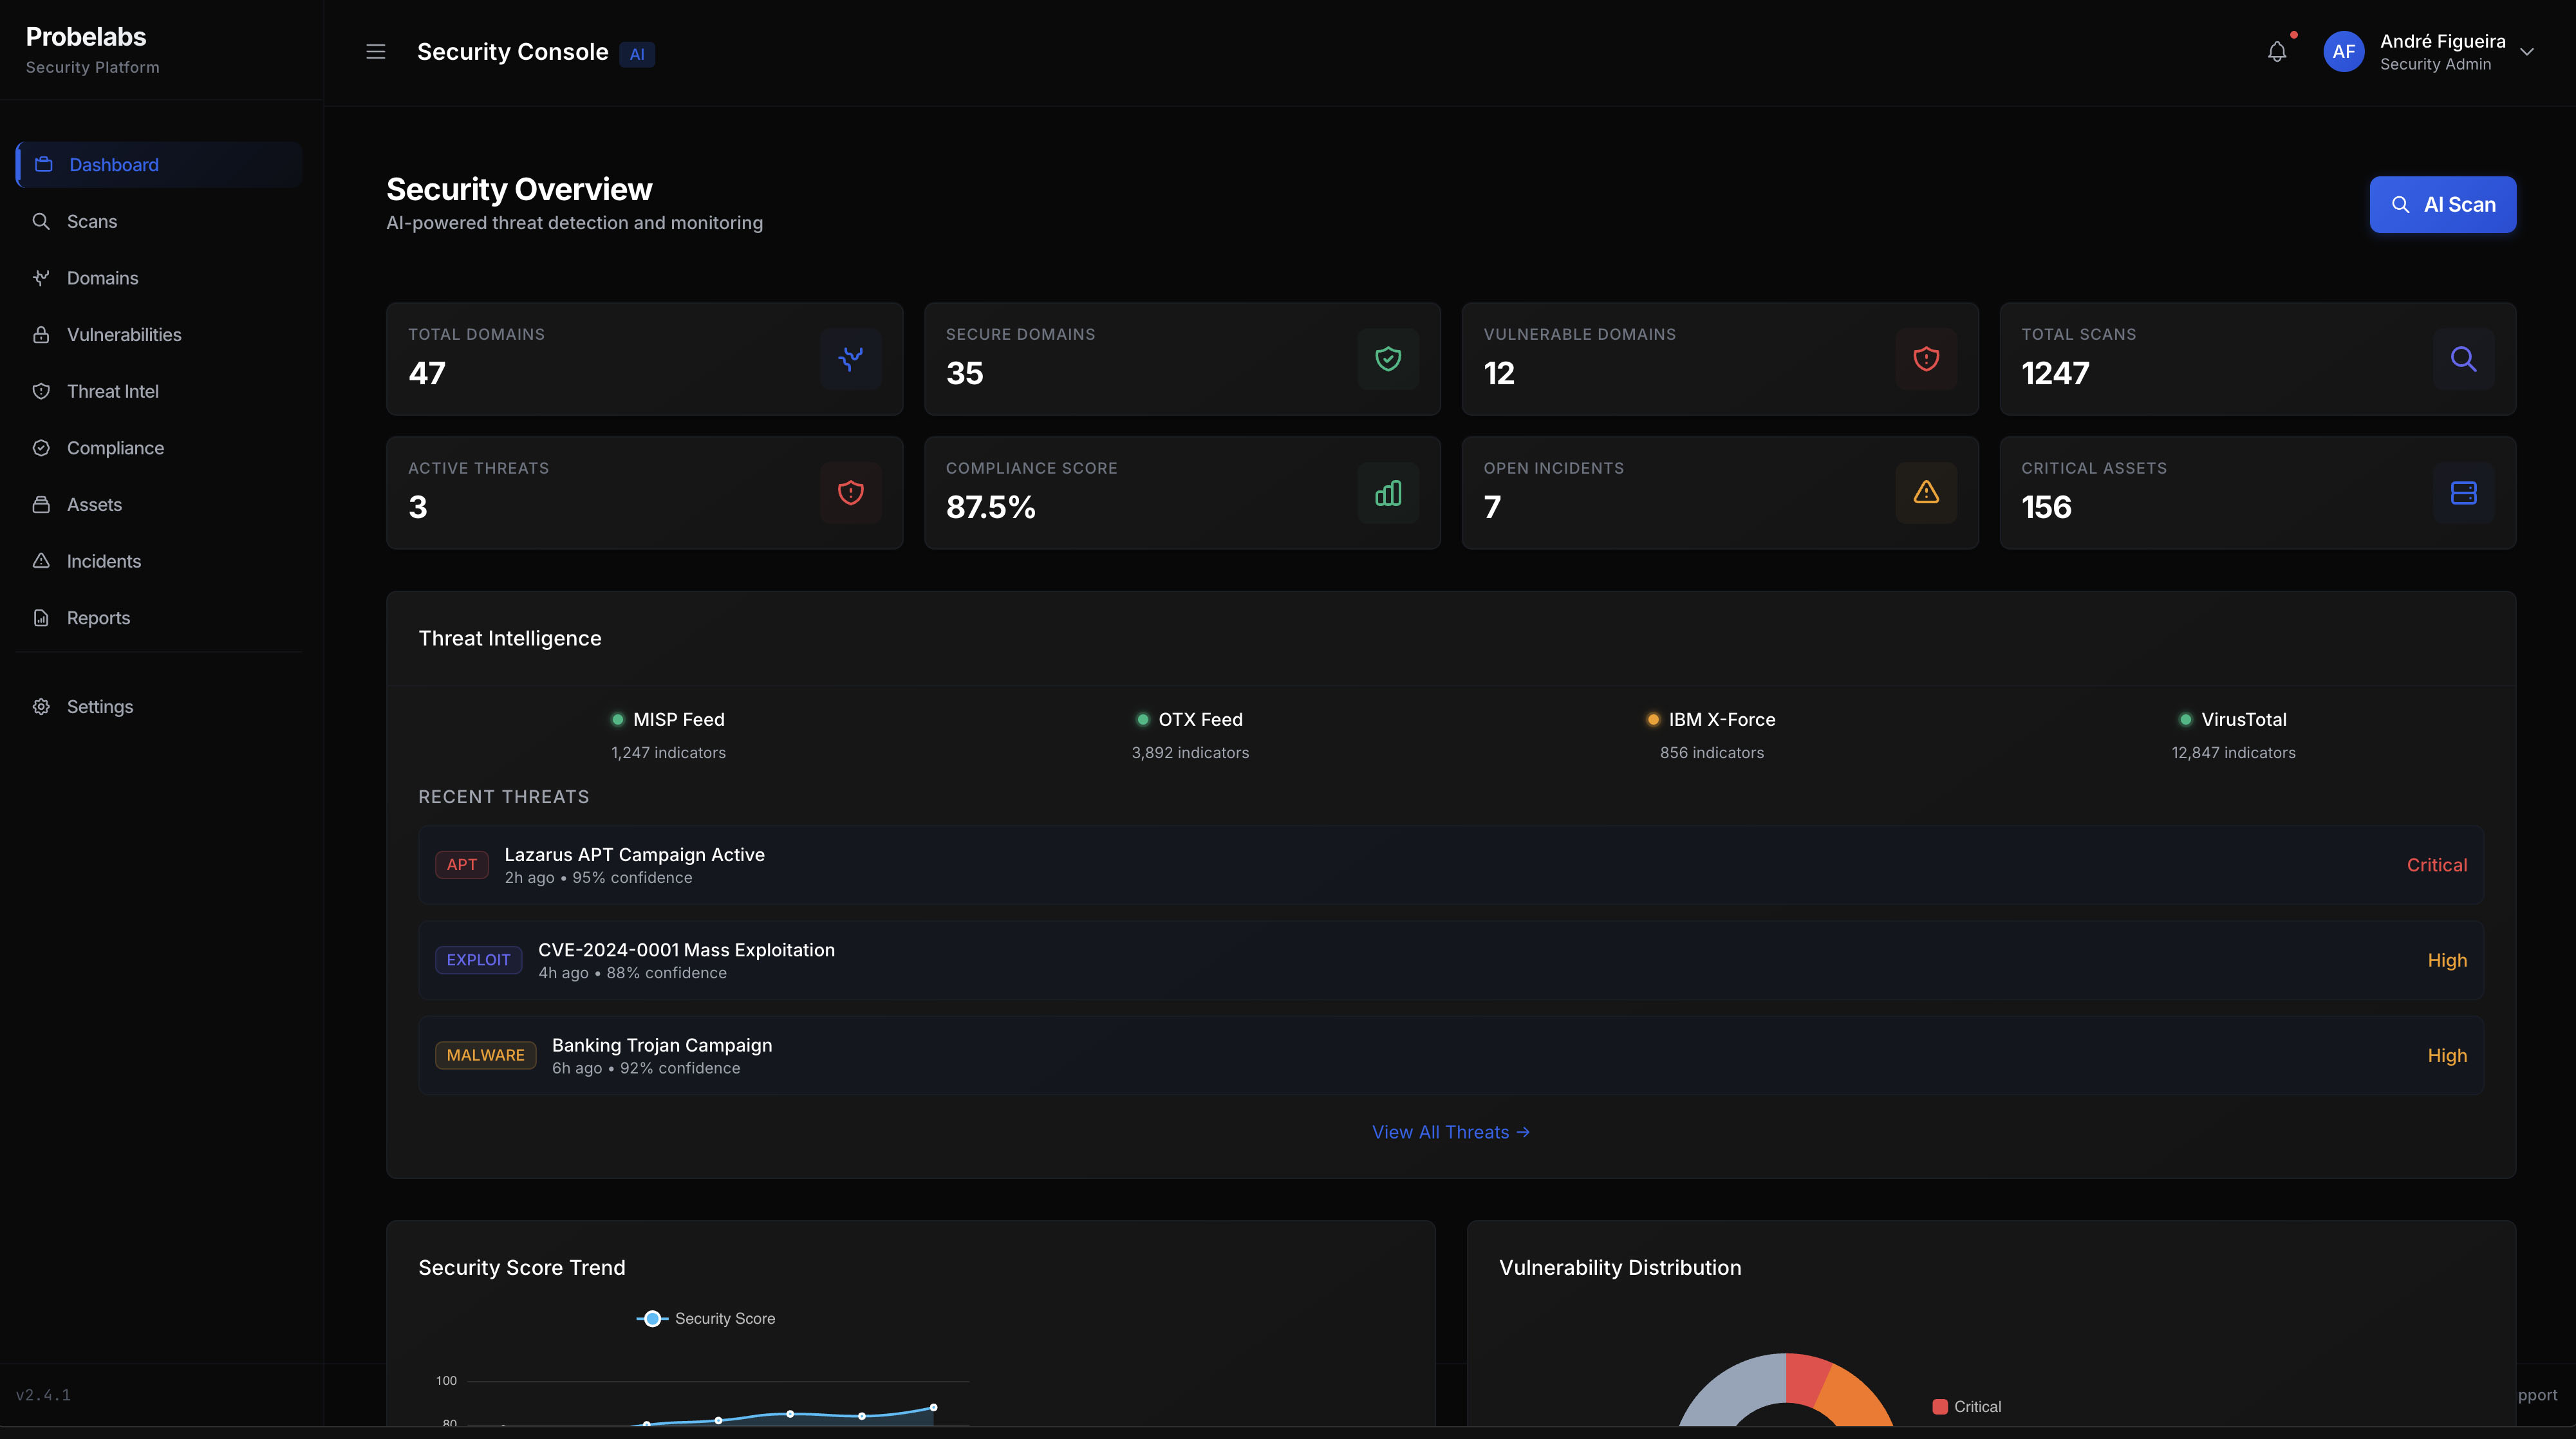
Task: Click the Vulnerabilities lock icon in sidebar
Action: 41,334
